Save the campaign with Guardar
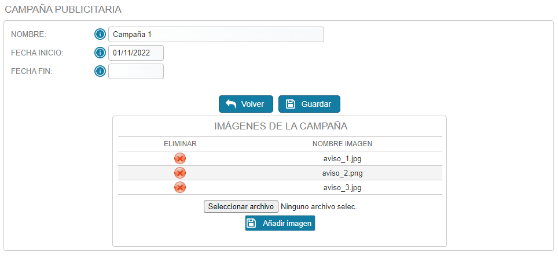 (x=309, y=104)
